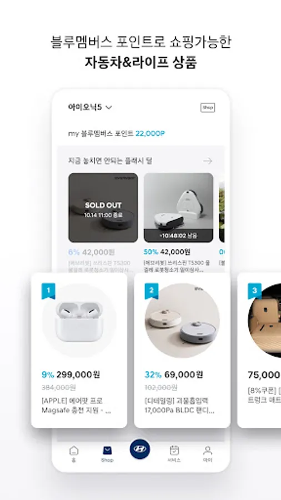This screenshot has width=281, height=500.
Task: Open the trunk mat rank 3 product image
Action: (264, 321)
